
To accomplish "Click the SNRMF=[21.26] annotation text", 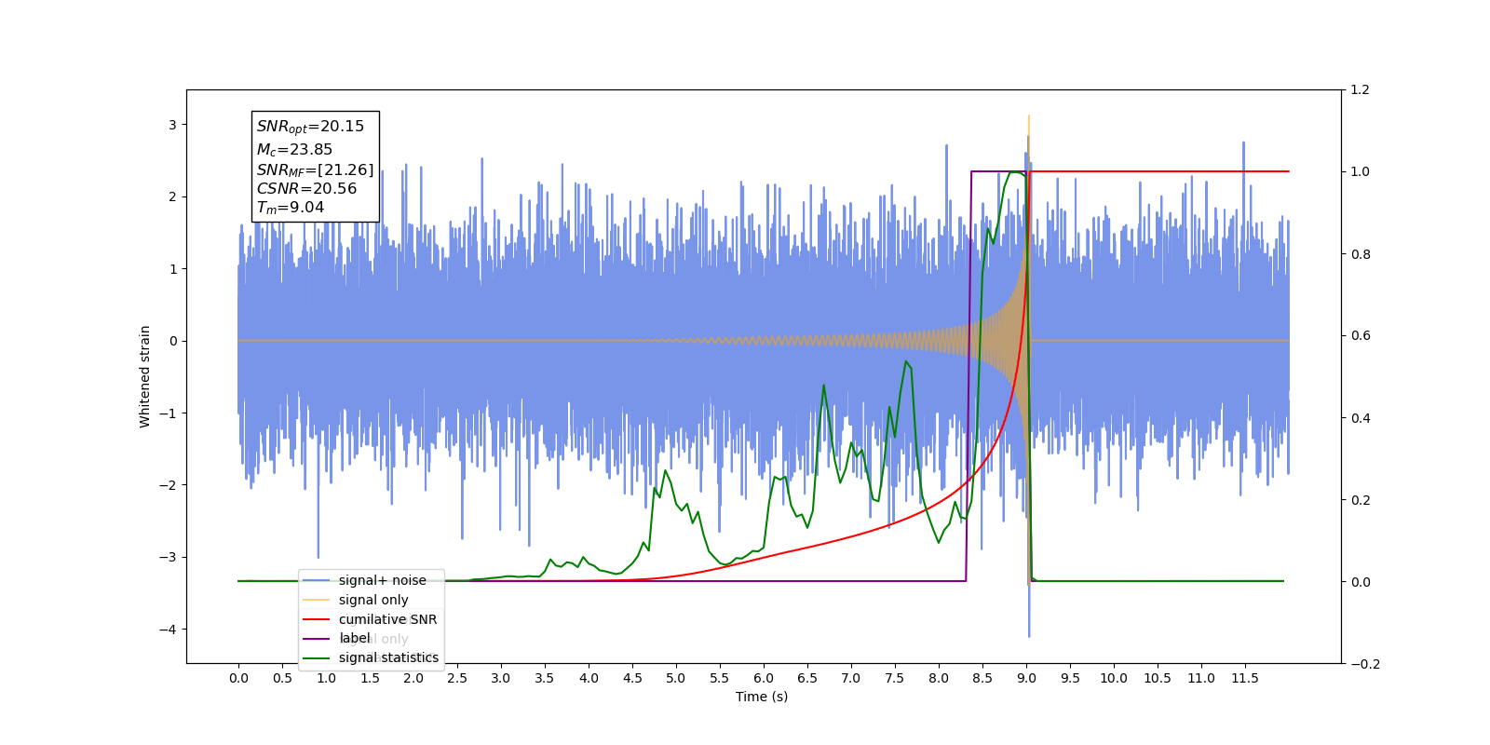I will [x=315, y=169].
